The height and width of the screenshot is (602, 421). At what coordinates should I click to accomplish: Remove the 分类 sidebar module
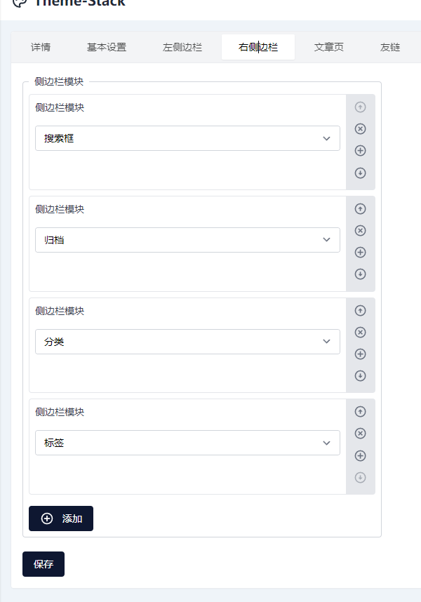click(x=361, y=332)
